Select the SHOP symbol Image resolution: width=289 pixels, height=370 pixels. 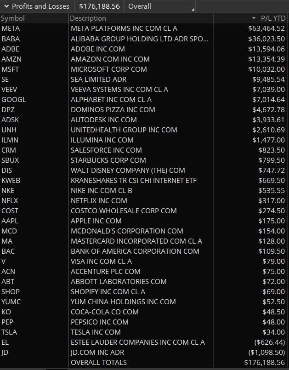(x=11, y=292)
